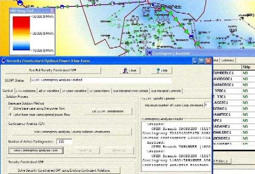
Task: Run Contingency Analysis, Saving Violation Sensitivities
Action: tap(72, 132)
